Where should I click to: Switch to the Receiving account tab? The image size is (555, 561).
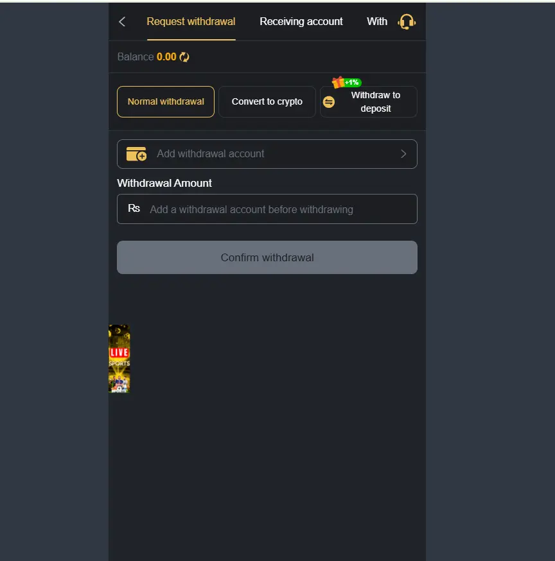(x=301, y=22)
